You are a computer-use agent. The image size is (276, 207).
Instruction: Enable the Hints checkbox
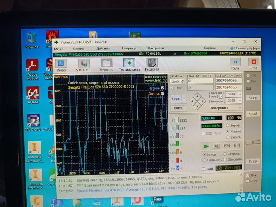[x=248, y=181]
